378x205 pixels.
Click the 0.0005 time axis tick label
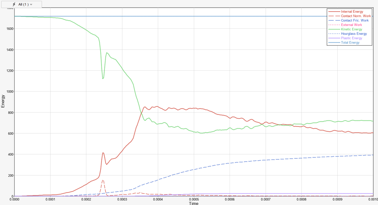[x=194, y=199]
